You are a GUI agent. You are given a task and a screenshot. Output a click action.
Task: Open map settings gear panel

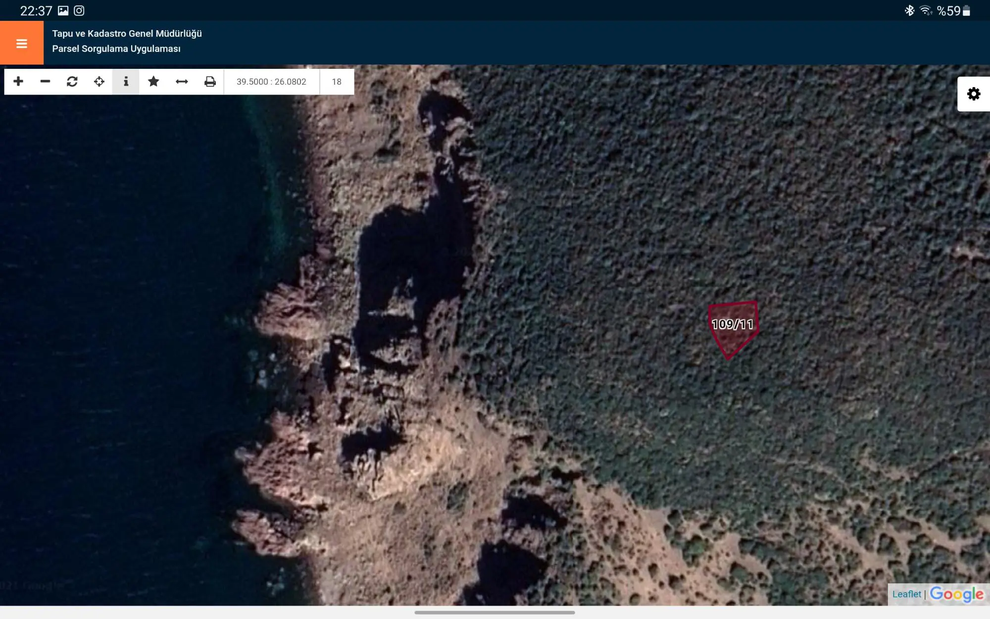(x=974, y=94)
